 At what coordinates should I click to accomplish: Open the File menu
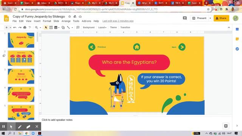tap(14, 21)
